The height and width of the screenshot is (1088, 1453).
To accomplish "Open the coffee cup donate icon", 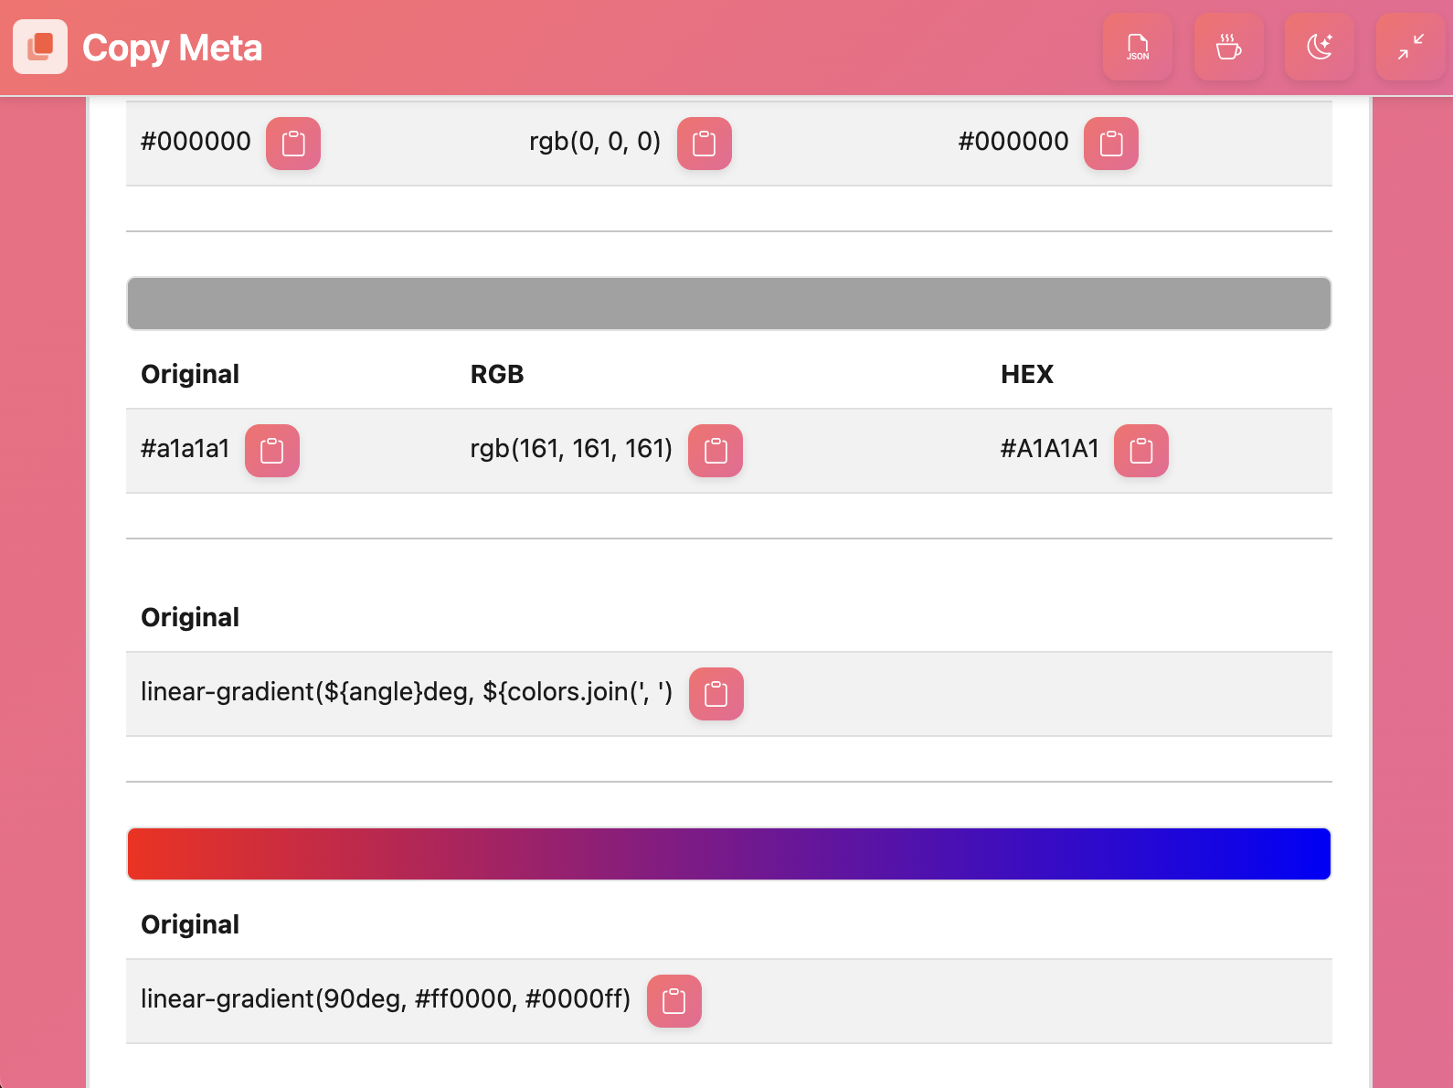I will 1229,47.
